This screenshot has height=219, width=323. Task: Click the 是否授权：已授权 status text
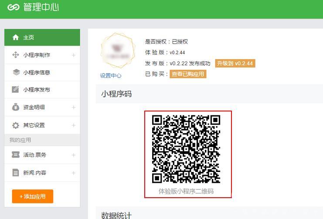(x=167, y=41)
